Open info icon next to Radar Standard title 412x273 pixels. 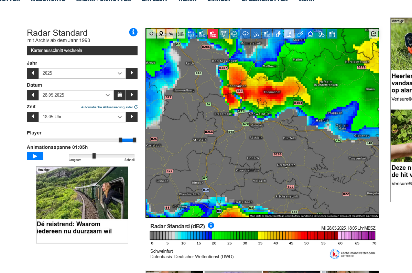coord(133,32)
